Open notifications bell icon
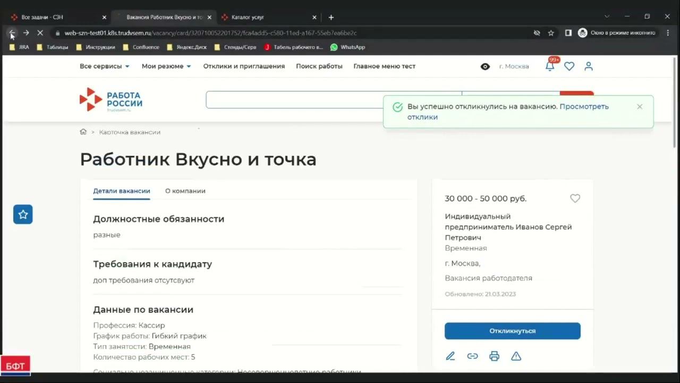Viewport: 680px width, 383px height. [x=550, y=66]
